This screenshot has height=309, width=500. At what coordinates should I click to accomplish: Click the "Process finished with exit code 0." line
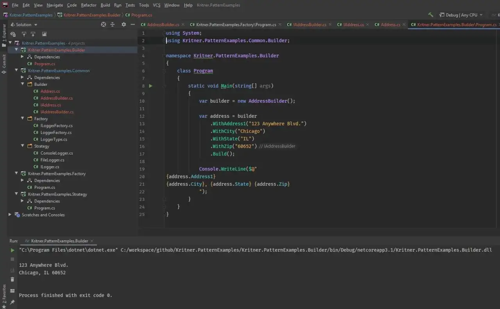click(x=66, y=295)
